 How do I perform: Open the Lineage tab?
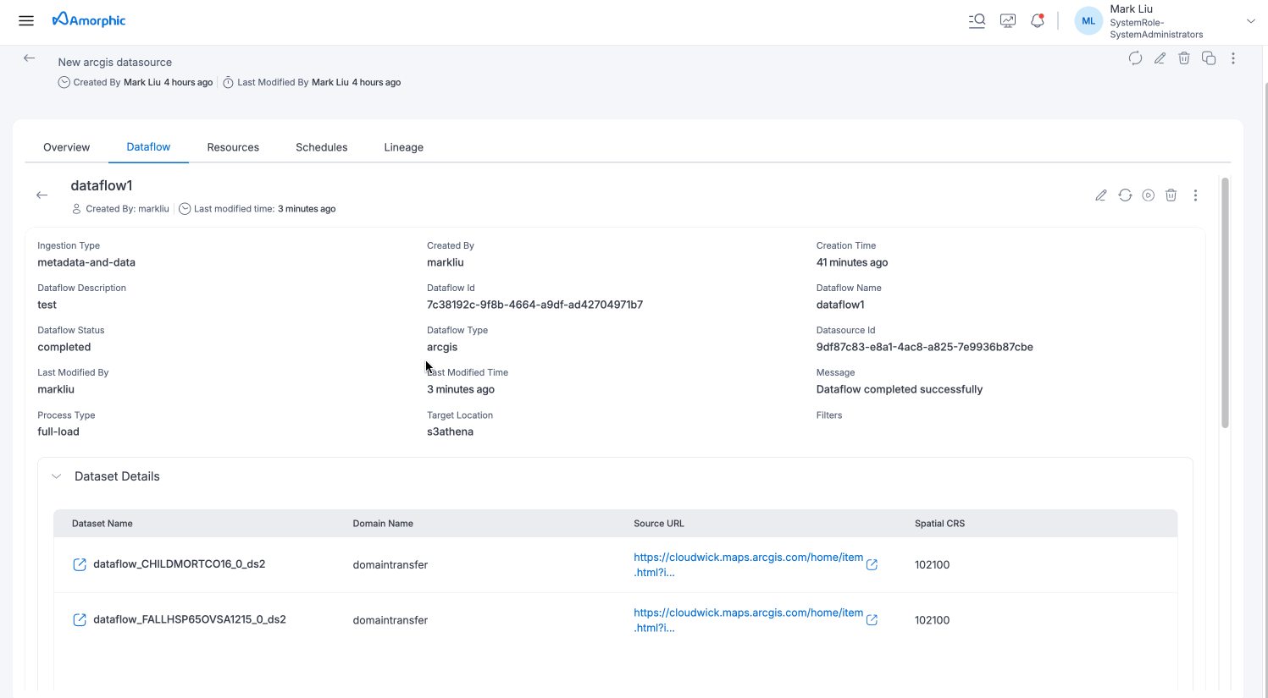(x=403, y=147)
